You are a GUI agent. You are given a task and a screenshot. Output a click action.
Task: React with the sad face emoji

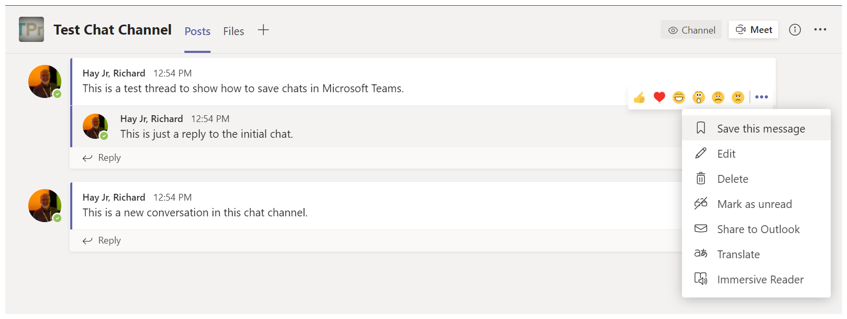(718, 97)
